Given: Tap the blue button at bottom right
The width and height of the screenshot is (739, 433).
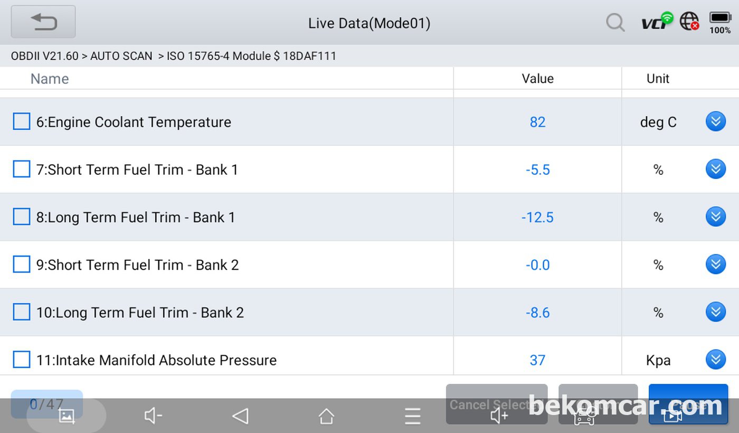Looking at the screenshot, I should (688, 404).
